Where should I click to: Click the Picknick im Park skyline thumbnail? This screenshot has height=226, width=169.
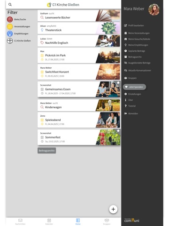[108, 56]
